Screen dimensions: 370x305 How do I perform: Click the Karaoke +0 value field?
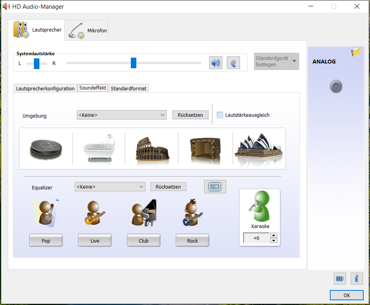(x=257, y=238)
